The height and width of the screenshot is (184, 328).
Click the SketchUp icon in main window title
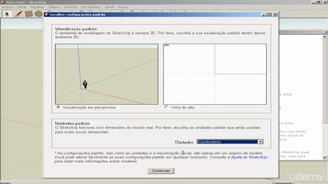3,2
